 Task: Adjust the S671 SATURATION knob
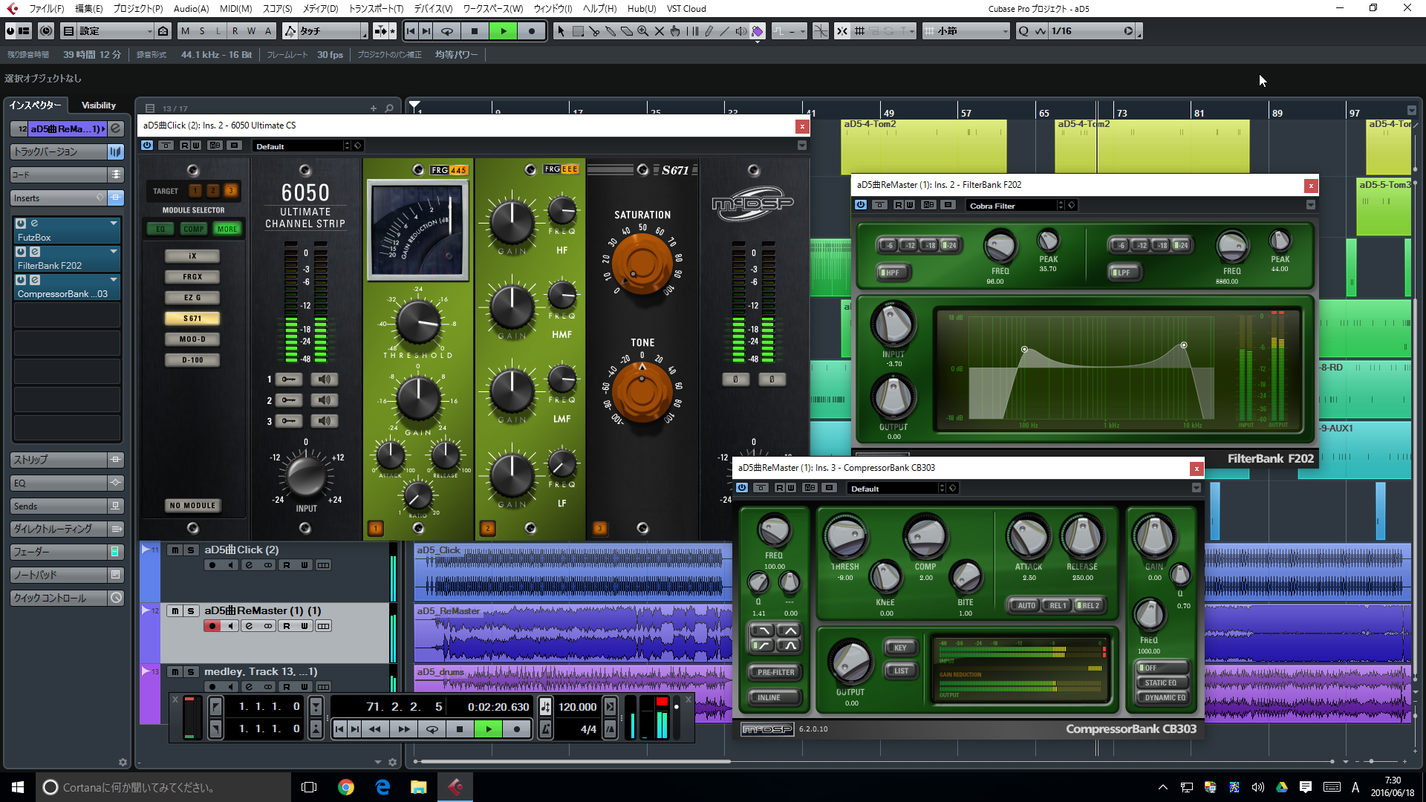tap(642, 264)
